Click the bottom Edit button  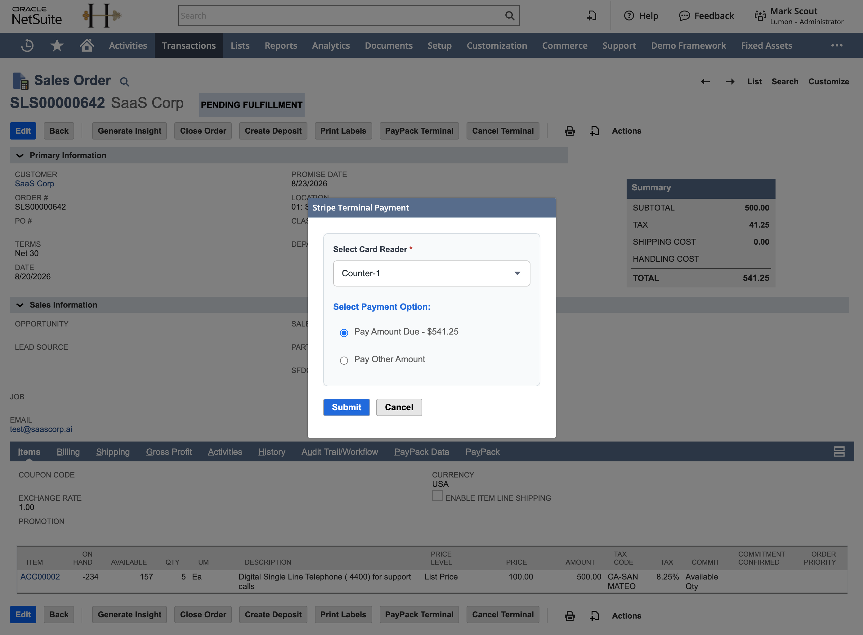tap(23, 615)
